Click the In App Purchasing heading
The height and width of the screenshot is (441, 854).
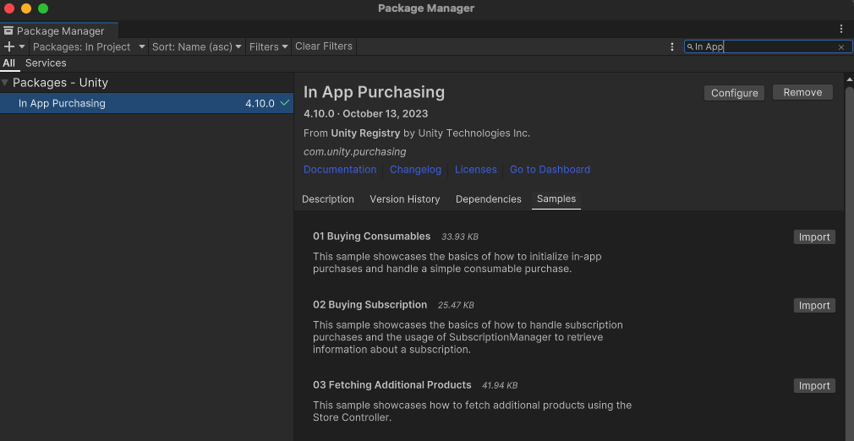click(375, 92)
